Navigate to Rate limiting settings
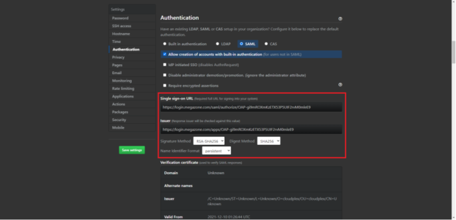 123,88
